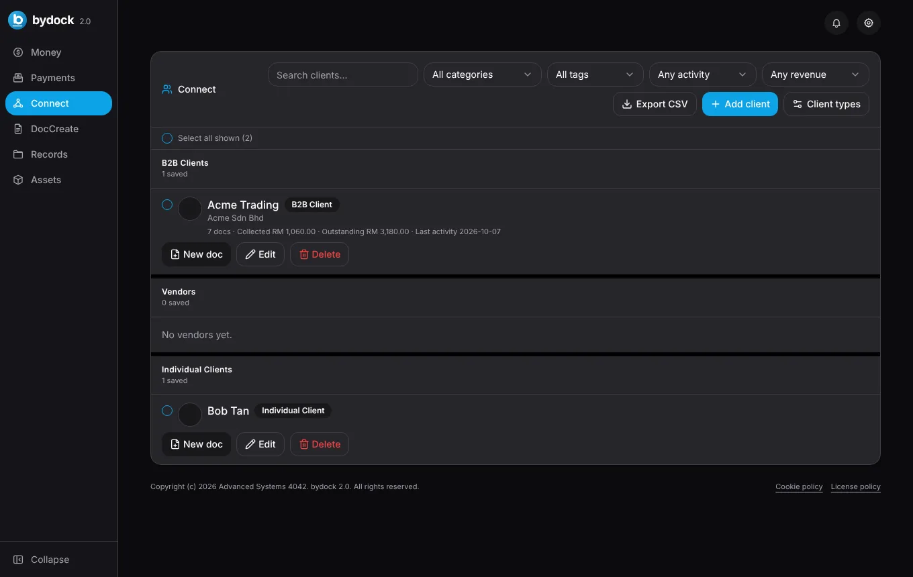
Task: Open the All categories dropdown
Action: coord(483,74)
